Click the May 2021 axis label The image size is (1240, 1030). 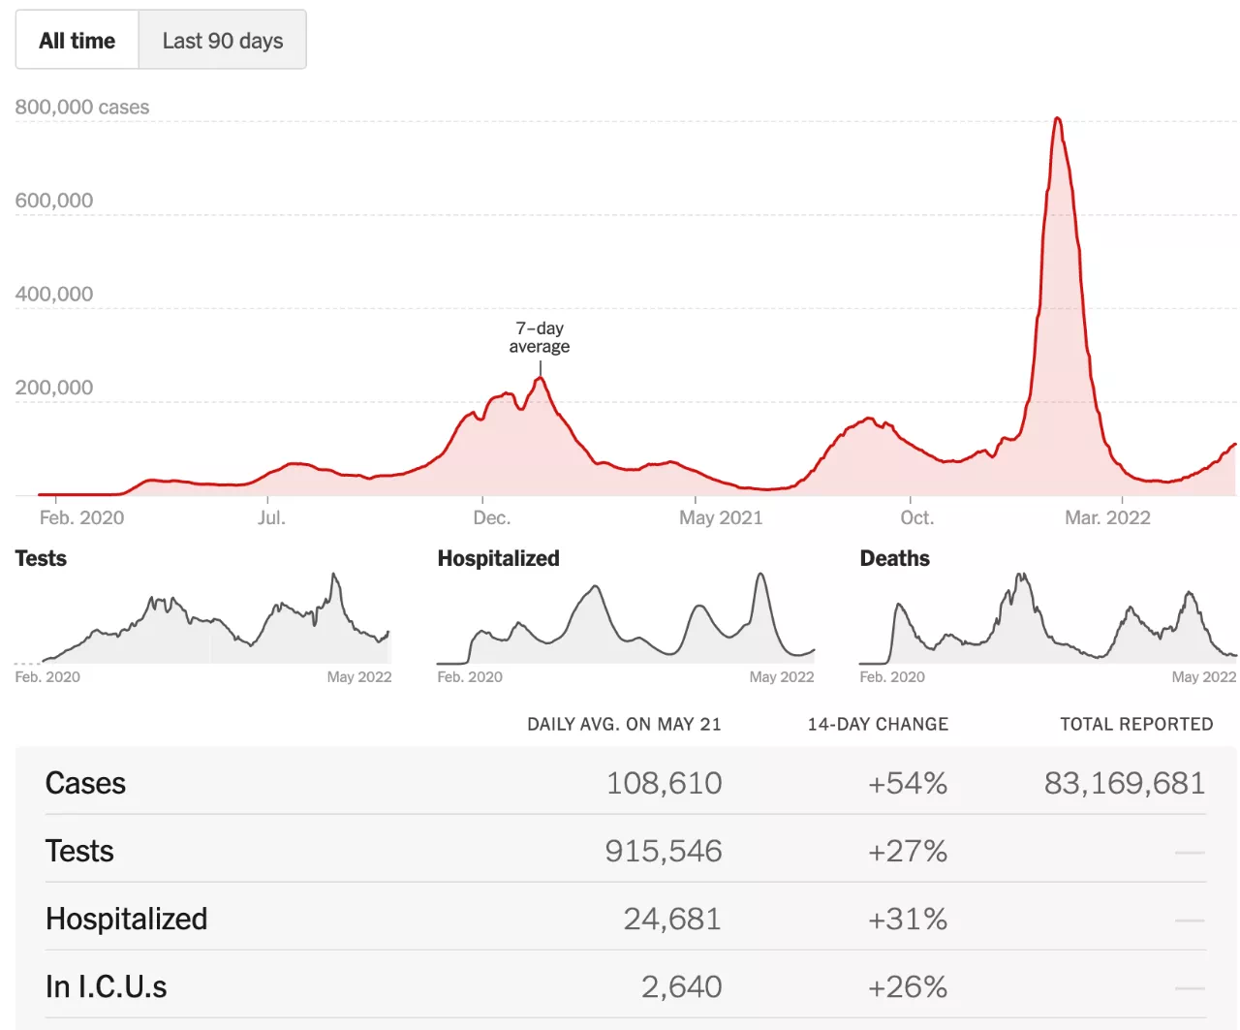click(x=721, y=517)
